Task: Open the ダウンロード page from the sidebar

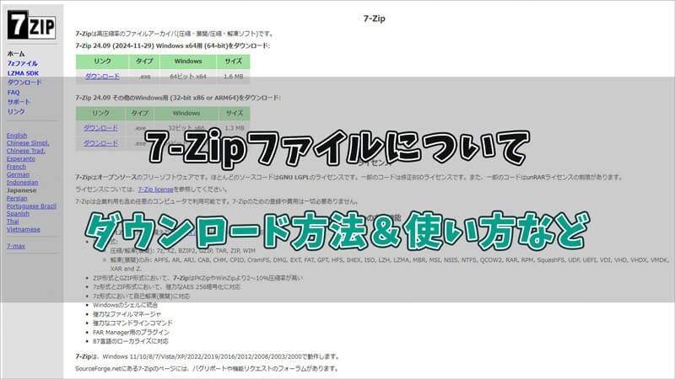Action: [x=24, y=83]
